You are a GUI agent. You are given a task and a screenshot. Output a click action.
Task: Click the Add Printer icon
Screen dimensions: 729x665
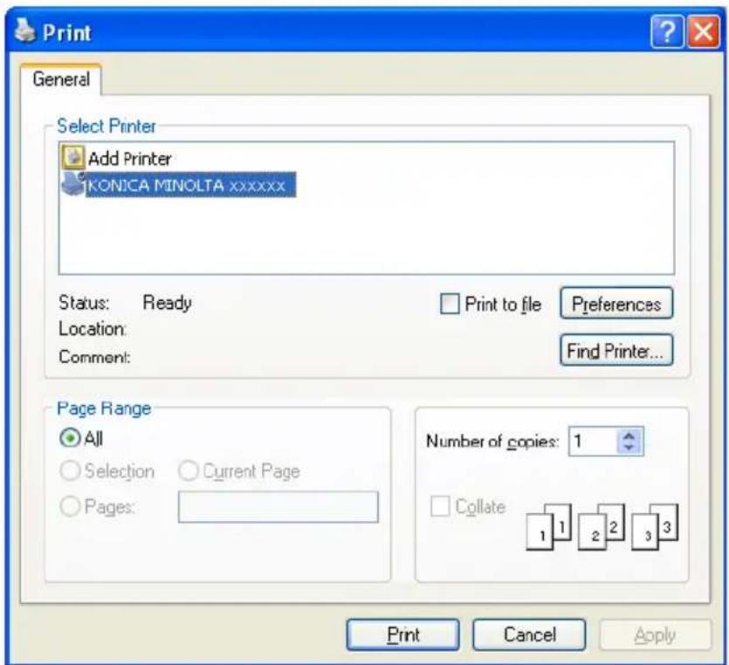point(73,157)
